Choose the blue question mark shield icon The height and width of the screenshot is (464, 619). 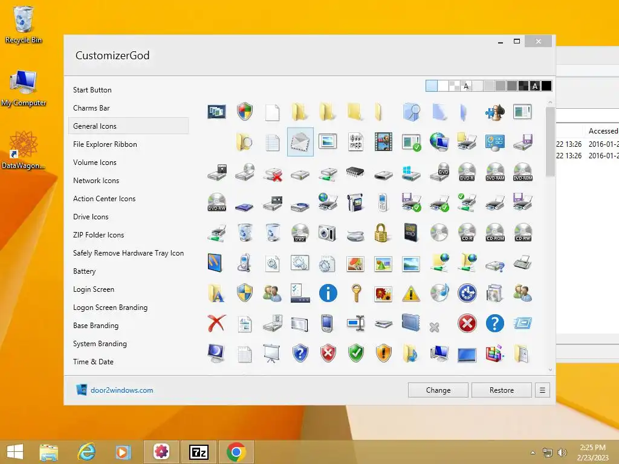click(300, 353)
